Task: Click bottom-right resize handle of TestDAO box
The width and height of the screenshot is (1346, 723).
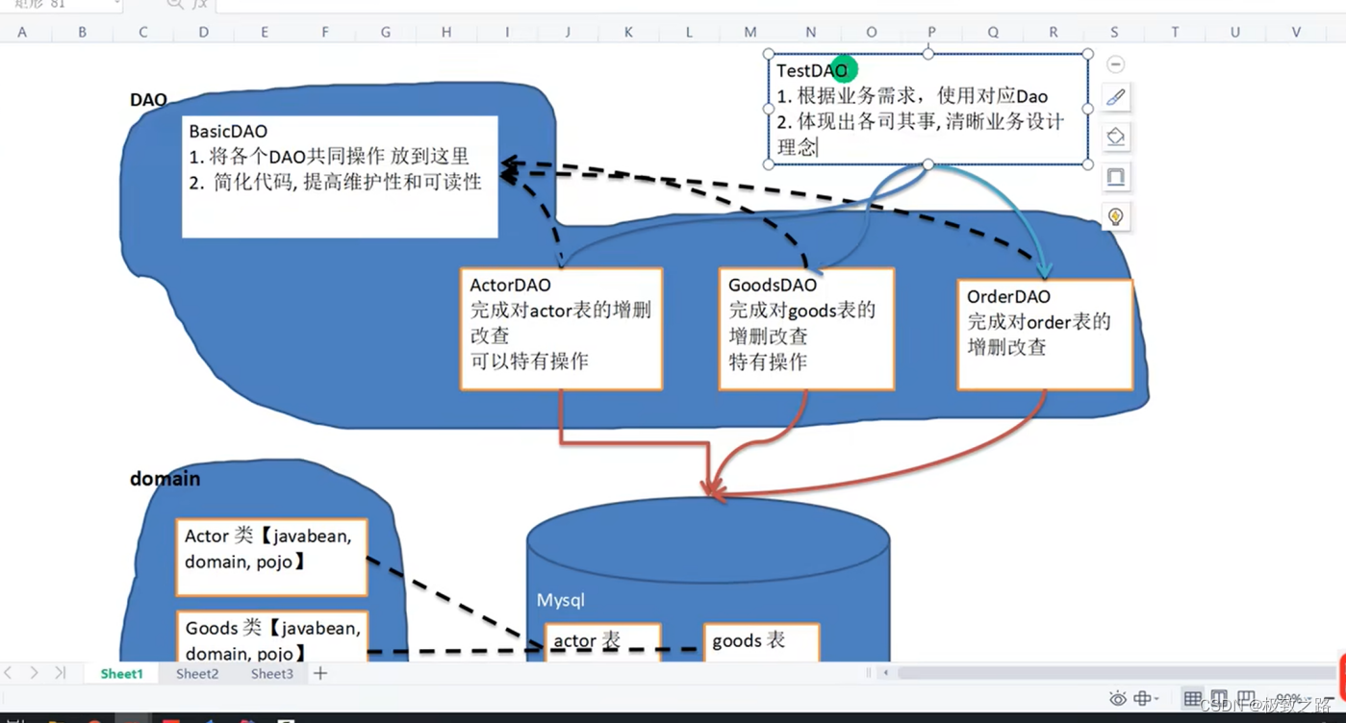Action: pyautogui.click(x=1088, y=164)
